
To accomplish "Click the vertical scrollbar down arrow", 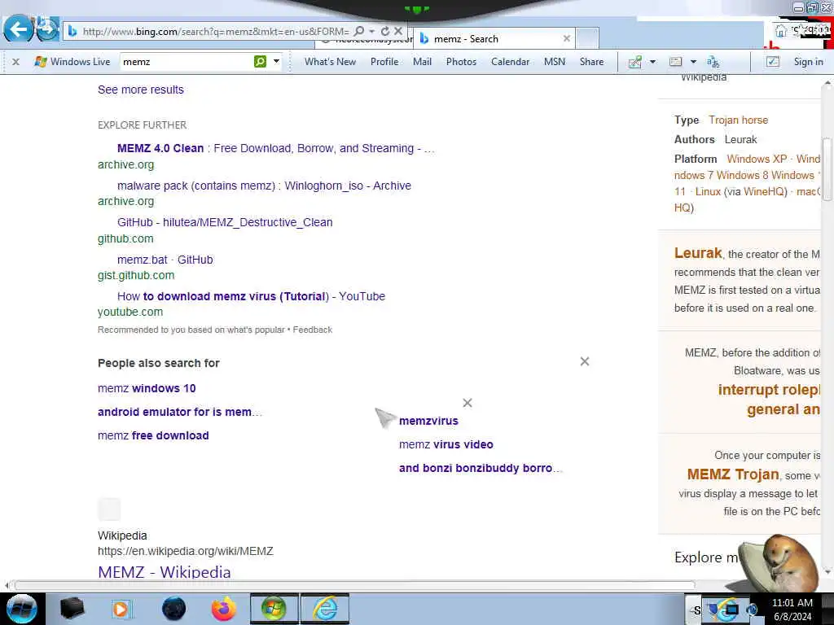I will [x=827, y=572].
